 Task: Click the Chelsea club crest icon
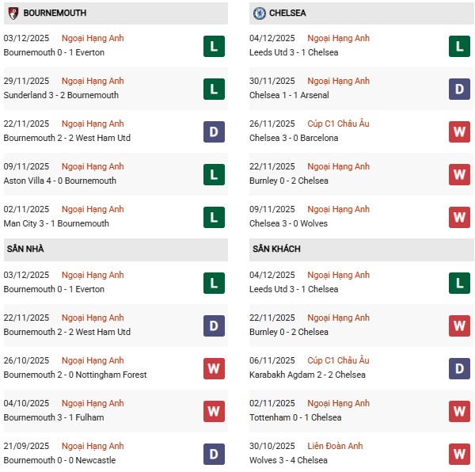(x=259, y=13)
